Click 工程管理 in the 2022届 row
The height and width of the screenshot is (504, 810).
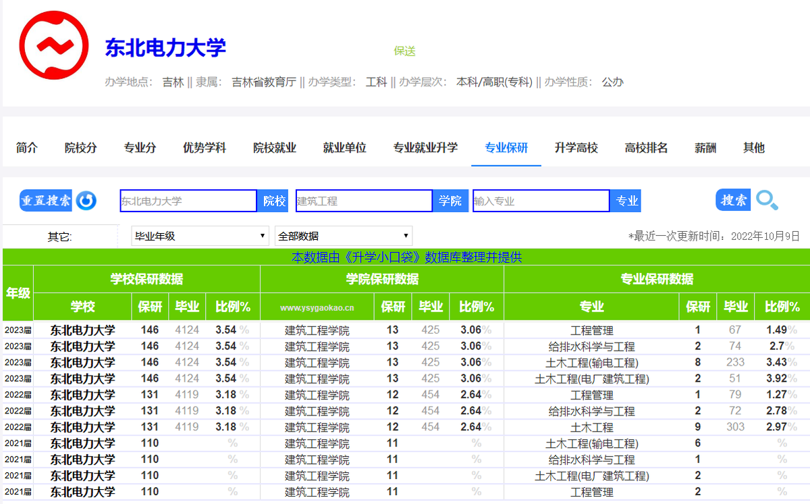click(x=592, y=395)
